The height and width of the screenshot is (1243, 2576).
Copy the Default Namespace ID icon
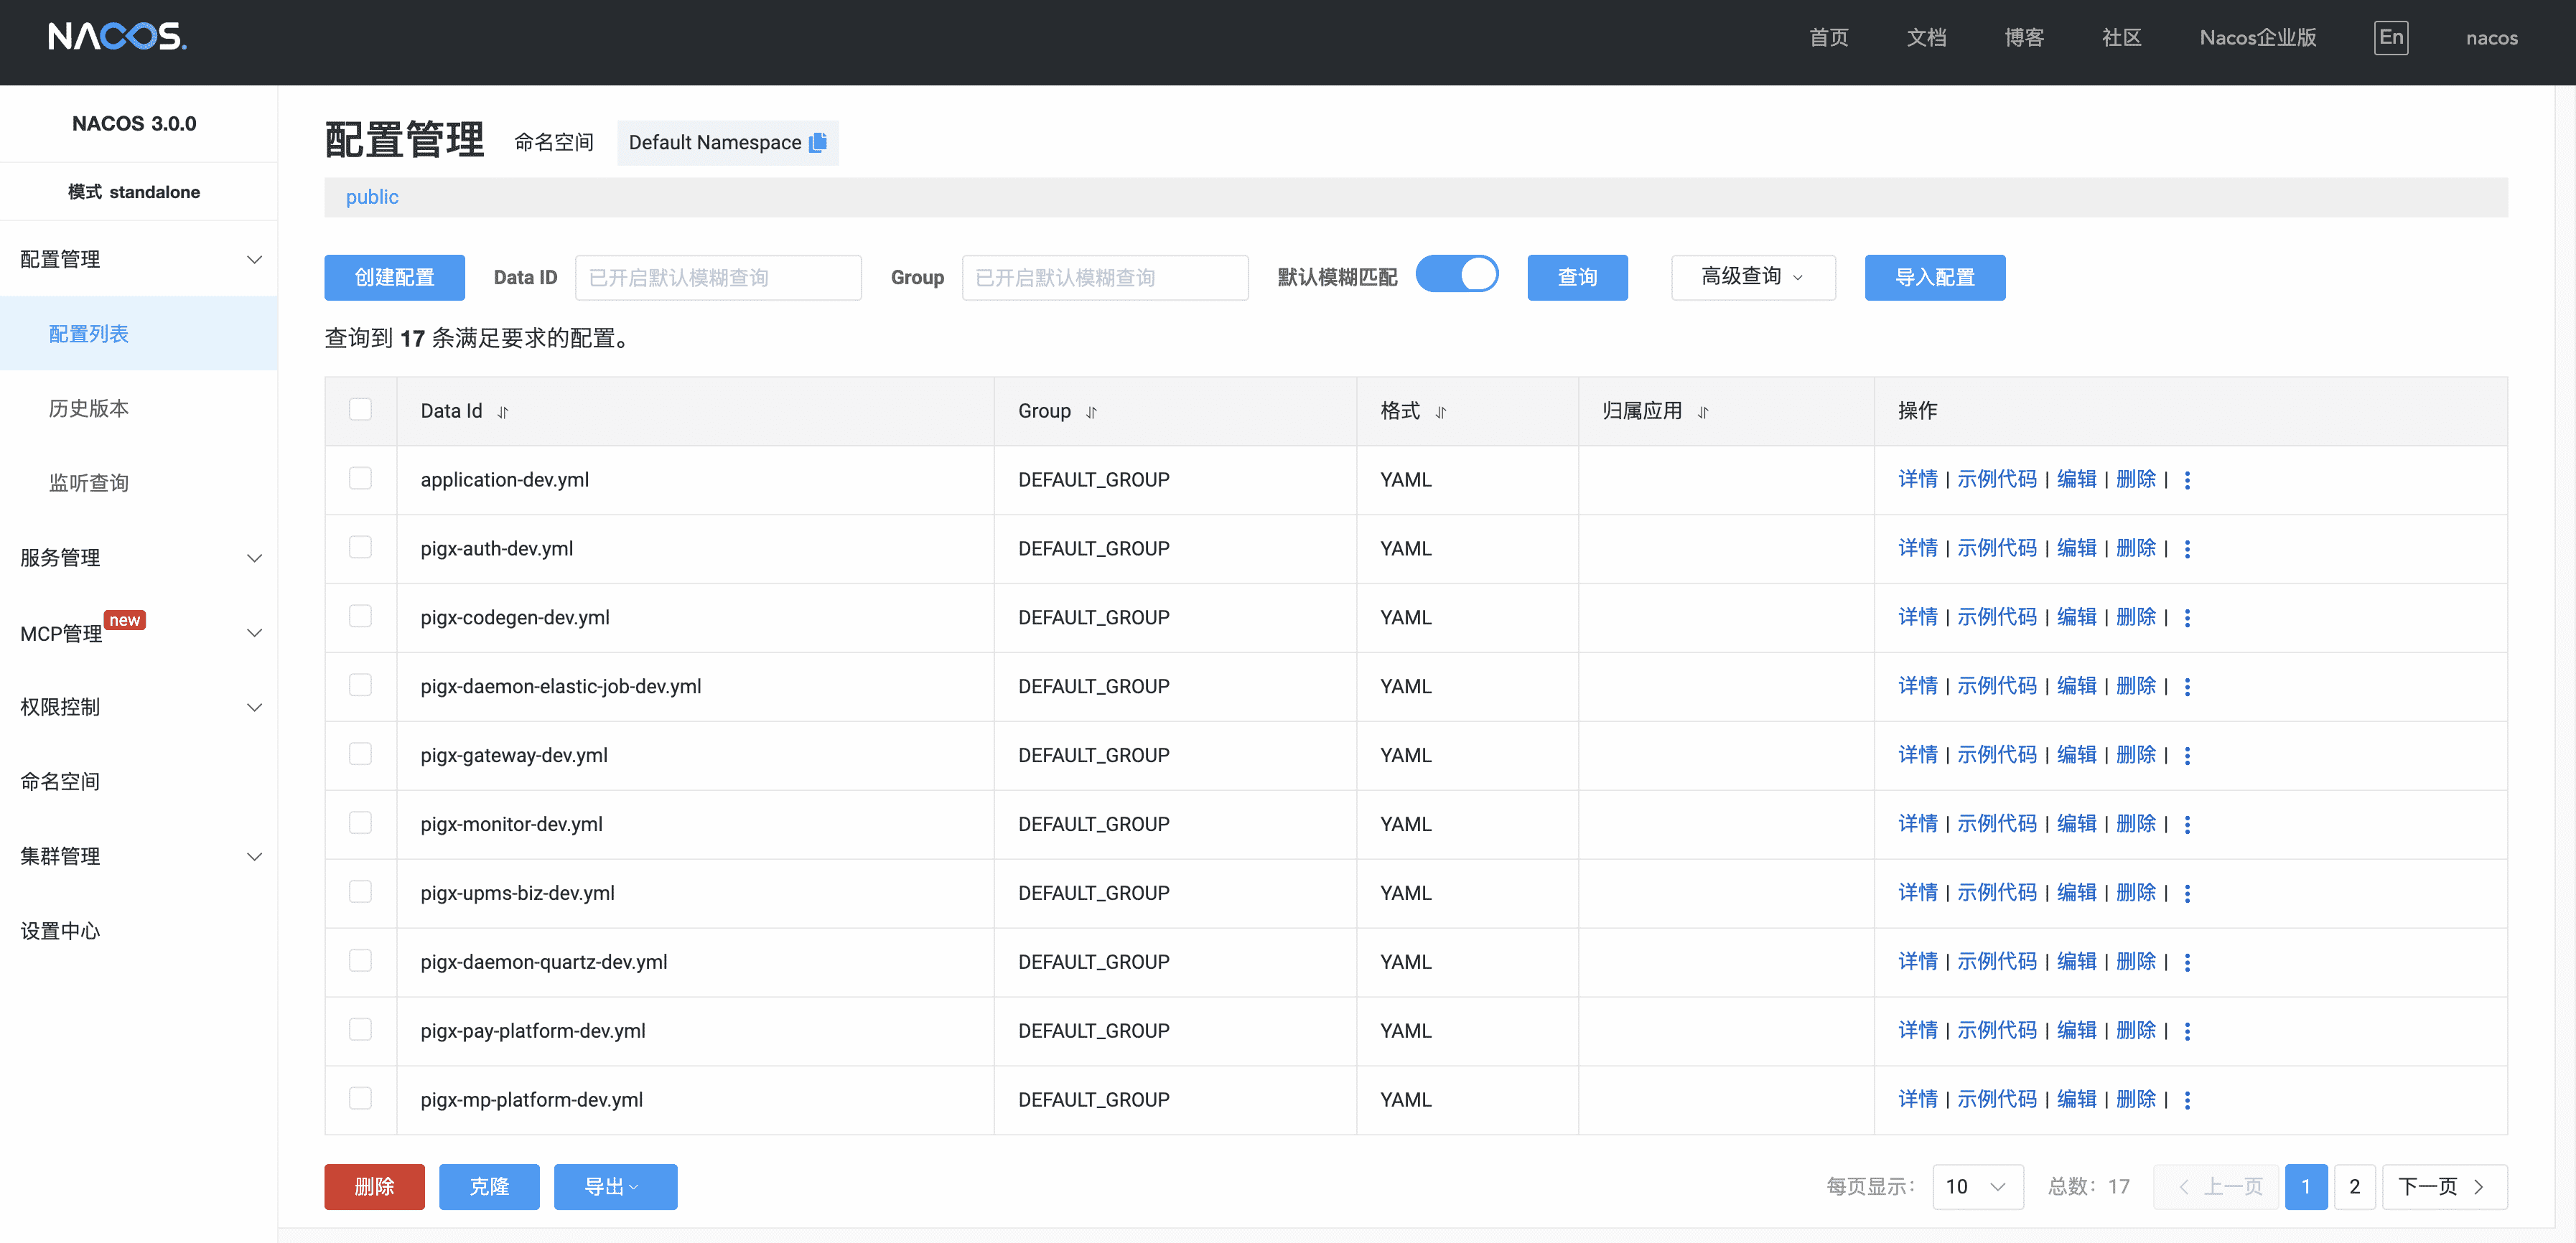817,142
